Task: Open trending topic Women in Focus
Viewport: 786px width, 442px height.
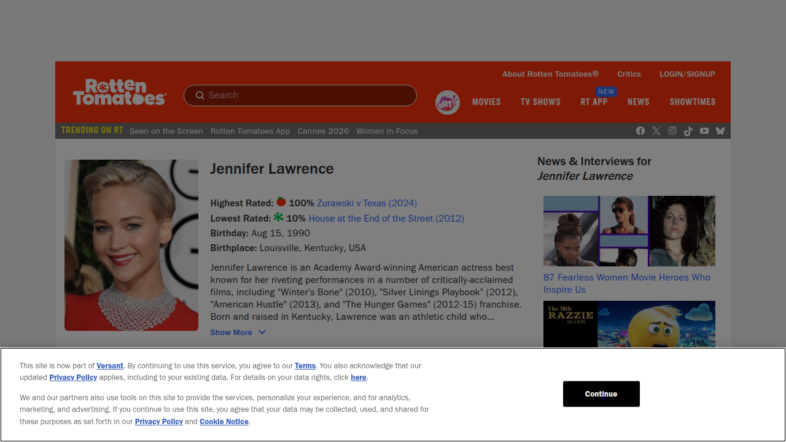Action: coord(387,131)
